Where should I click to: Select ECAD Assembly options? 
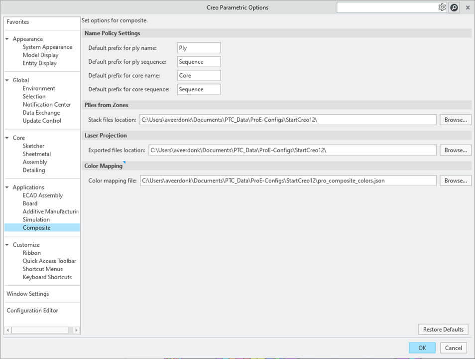43,195
